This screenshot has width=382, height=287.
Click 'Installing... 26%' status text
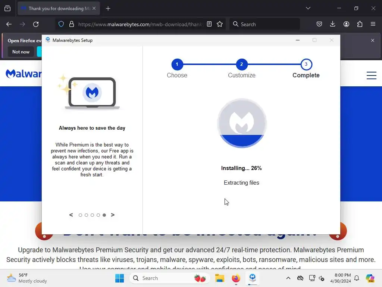tap(241, 168)
